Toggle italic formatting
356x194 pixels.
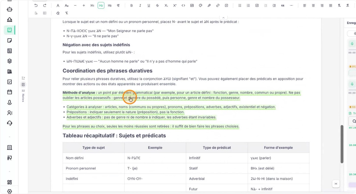[140, 6]
